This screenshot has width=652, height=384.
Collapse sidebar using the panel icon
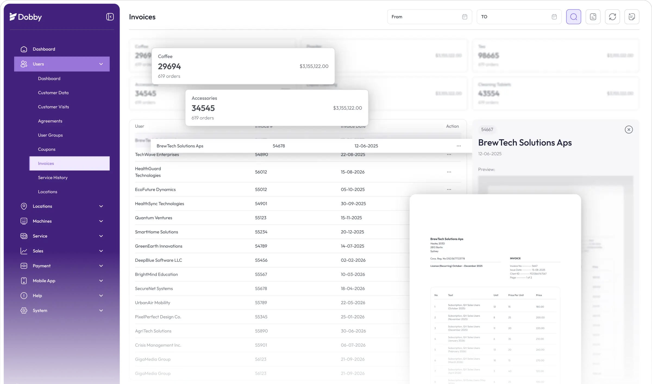(x=110, y=17)
